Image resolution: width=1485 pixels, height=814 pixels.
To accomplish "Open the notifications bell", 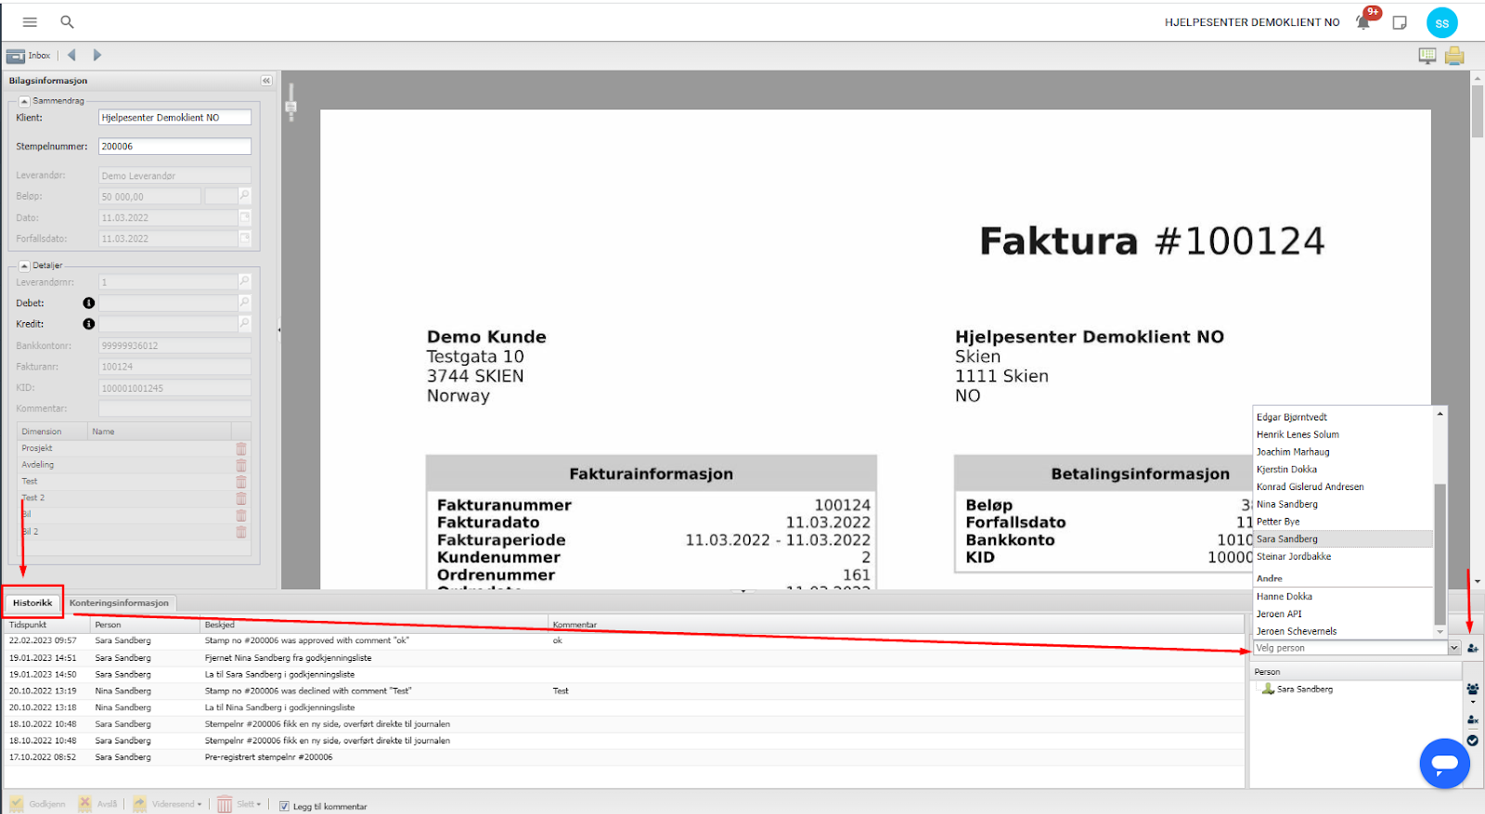I will (x=1363, y=22).
